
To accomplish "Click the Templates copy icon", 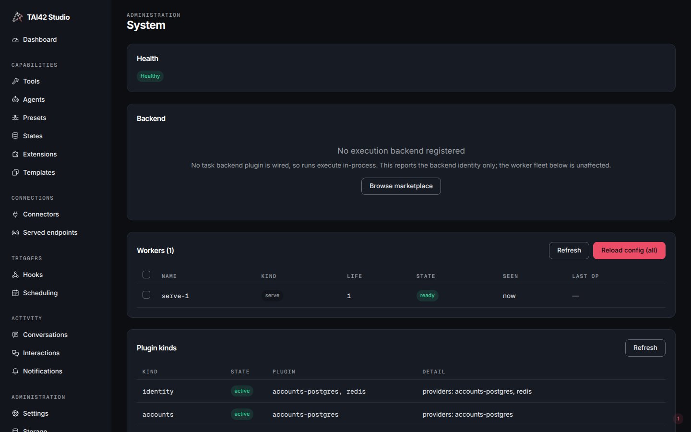I will point(15,173).
